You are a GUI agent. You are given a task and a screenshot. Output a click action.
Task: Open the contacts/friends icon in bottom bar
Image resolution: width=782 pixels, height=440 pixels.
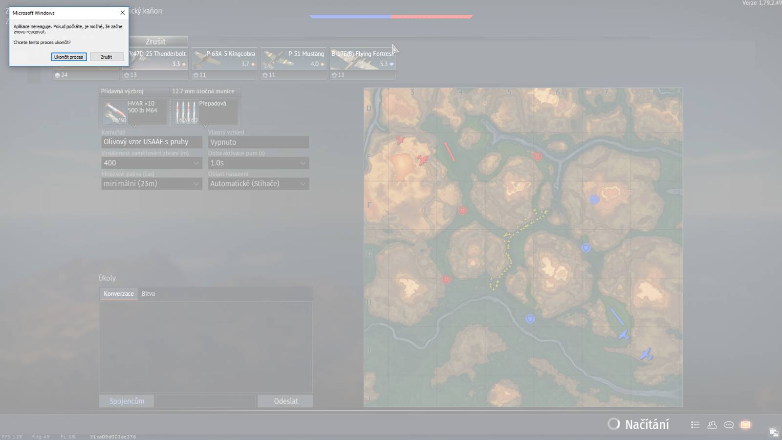[x=712, y=425]
